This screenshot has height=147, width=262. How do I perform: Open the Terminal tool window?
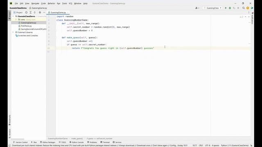pos(105,143)
